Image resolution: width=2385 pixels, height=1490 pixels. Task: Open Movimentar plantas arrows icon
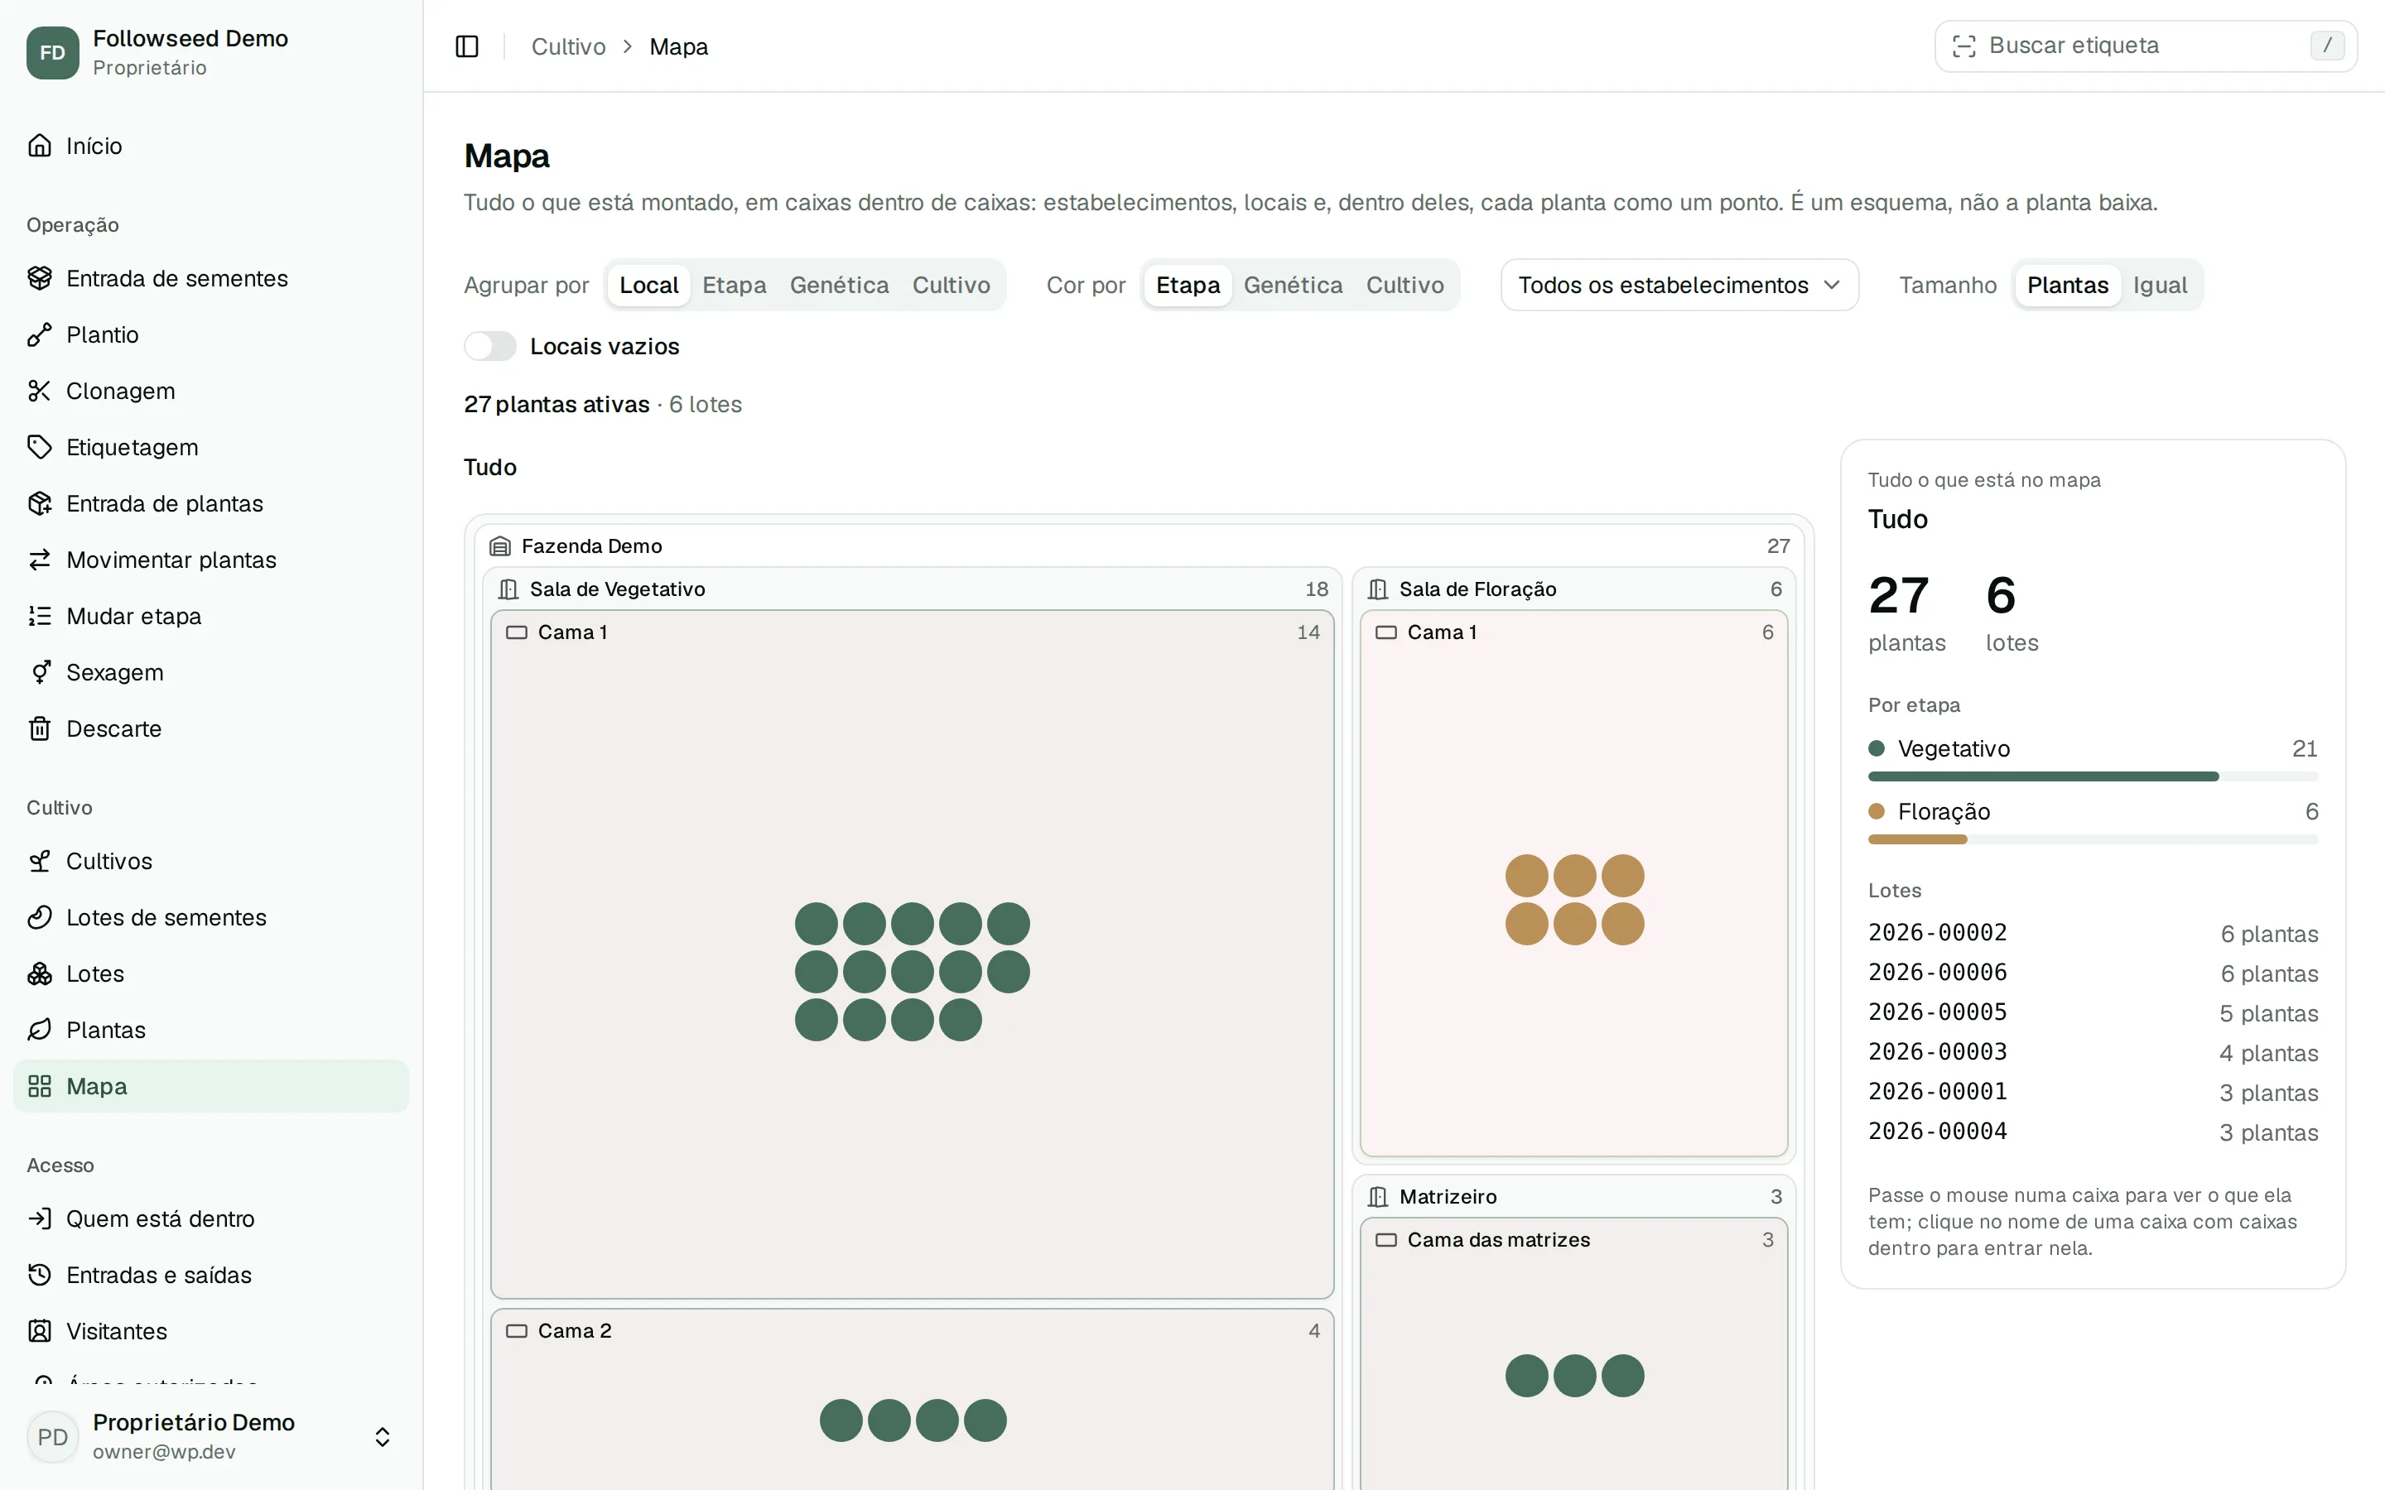tap(40, 560)
